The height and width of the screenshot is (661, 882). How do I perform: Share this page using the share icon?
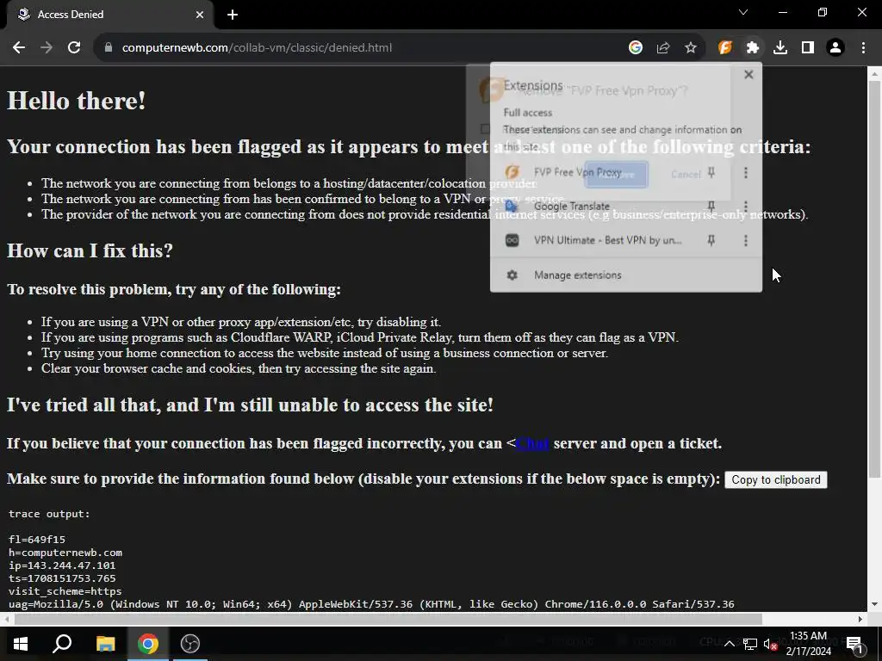point(663,48)
